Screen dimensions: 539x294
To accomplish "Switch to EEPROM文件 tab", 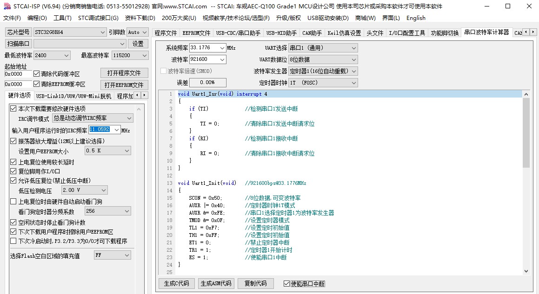I will point(196,33).
